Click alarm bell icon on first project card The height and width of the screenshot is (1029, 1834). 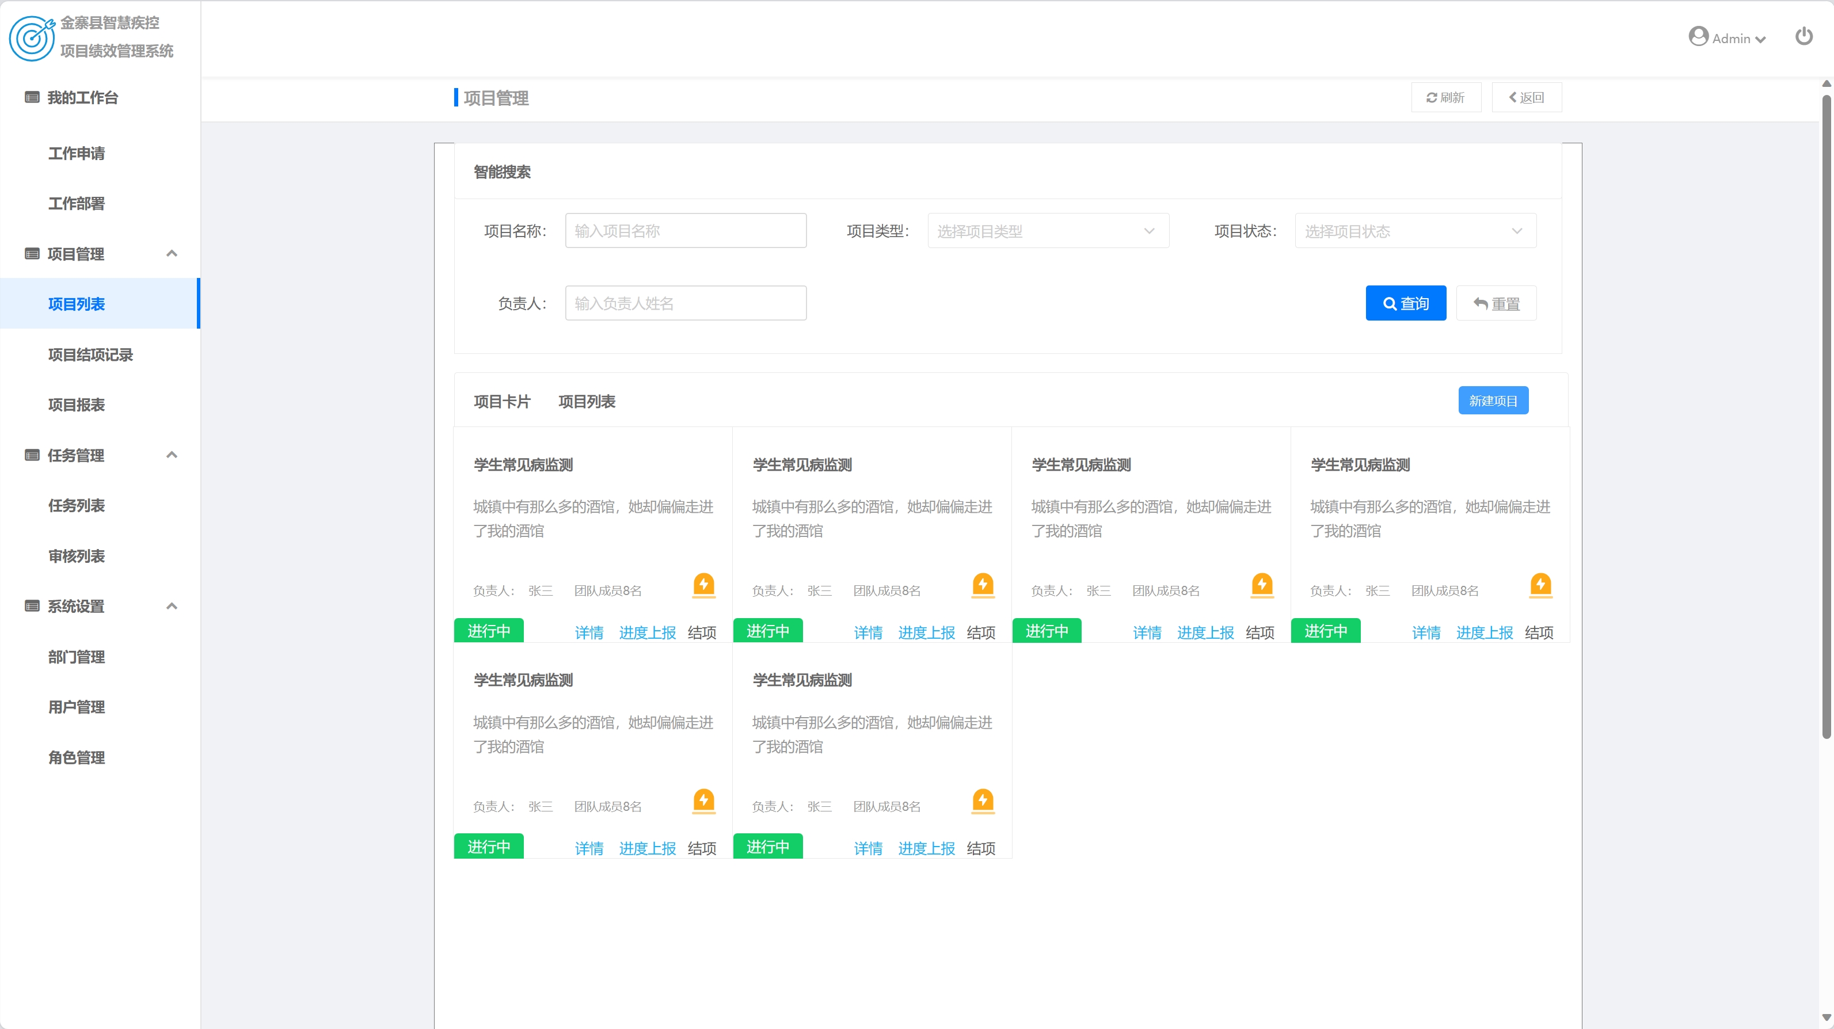[x=703, y=586]
